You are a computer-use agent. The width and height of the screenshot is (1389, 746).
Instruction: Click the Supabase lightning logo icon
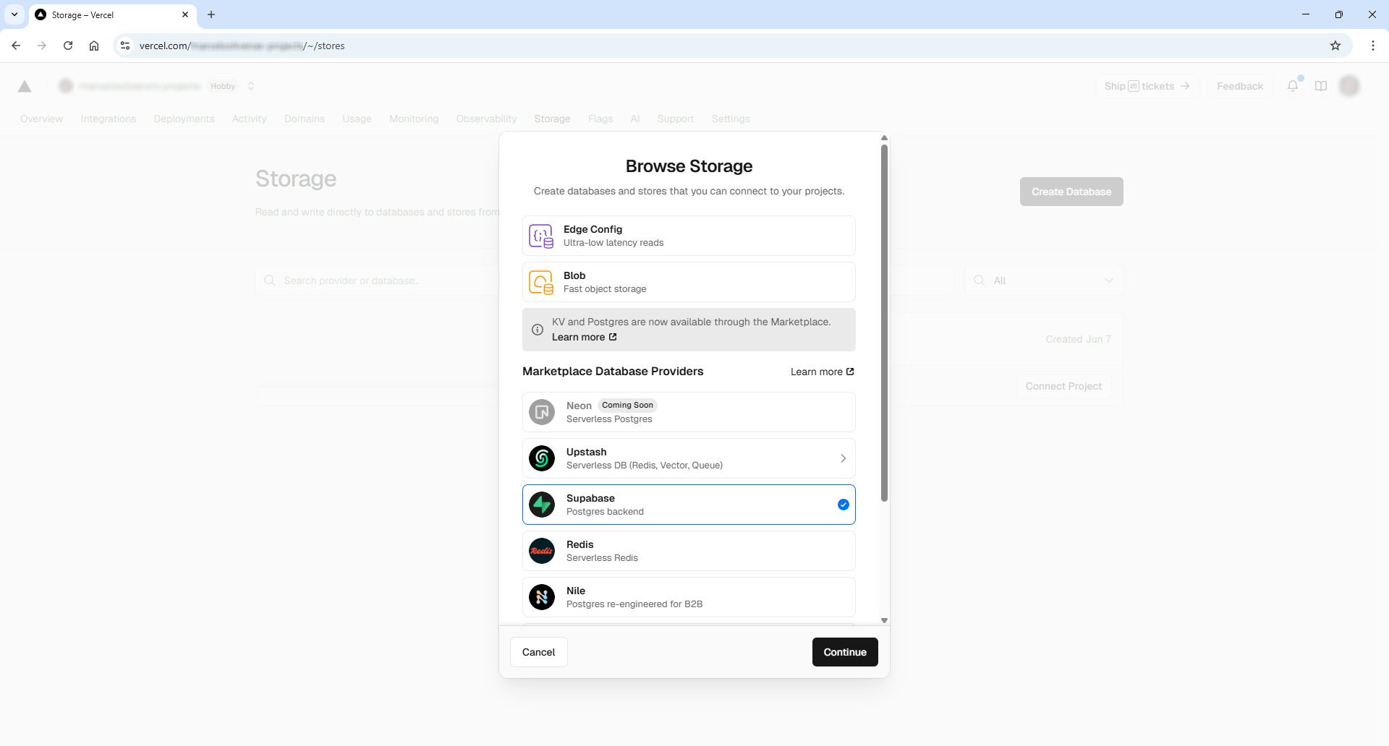(542, 505)
